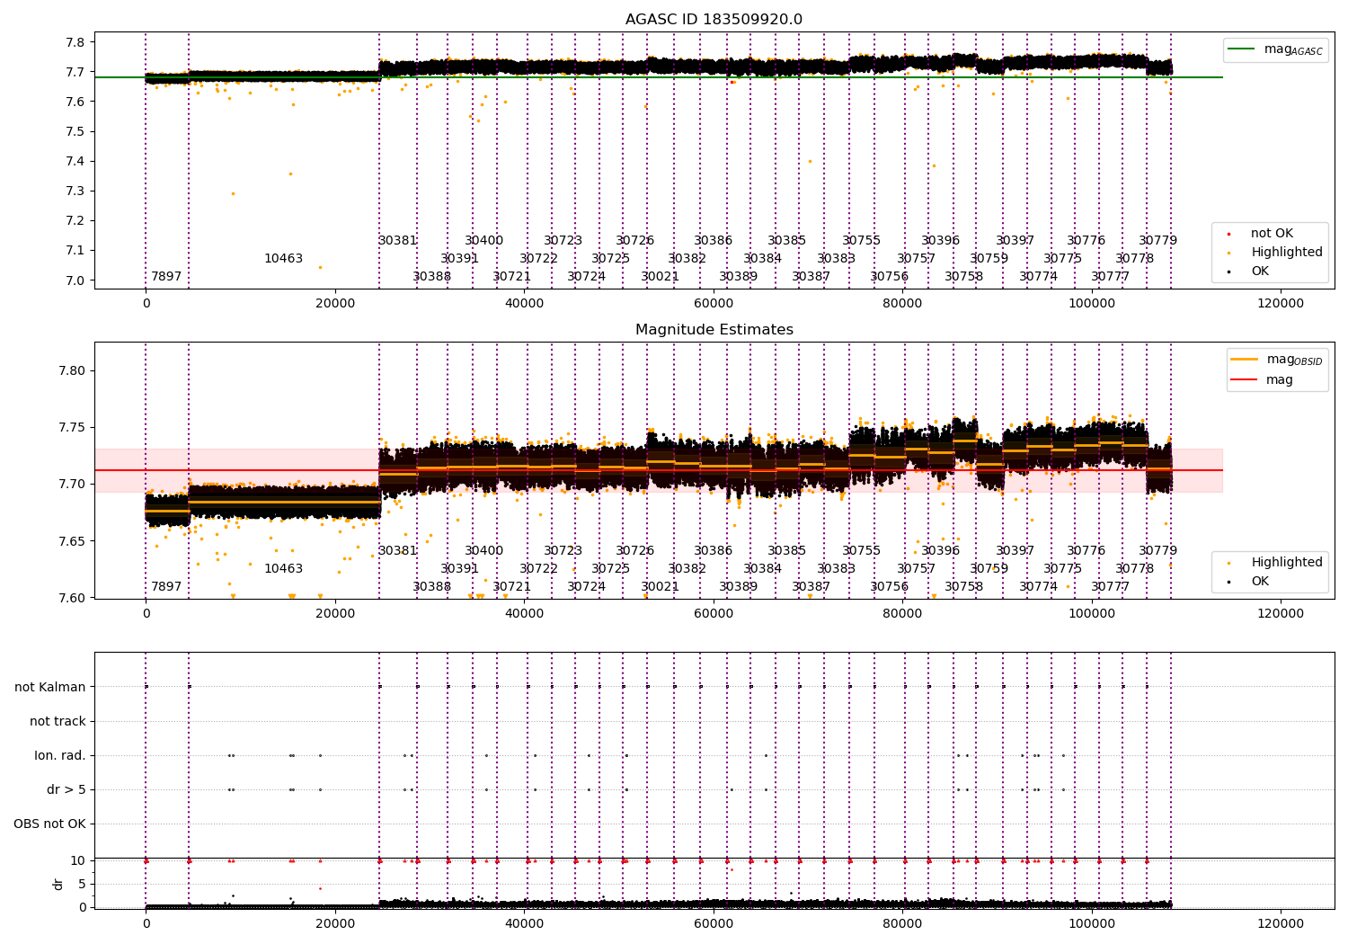This screenshot has width=1348, height=944.
Task: Click the 120000 x-tick under the top plot
Action: click(1280, 304)
